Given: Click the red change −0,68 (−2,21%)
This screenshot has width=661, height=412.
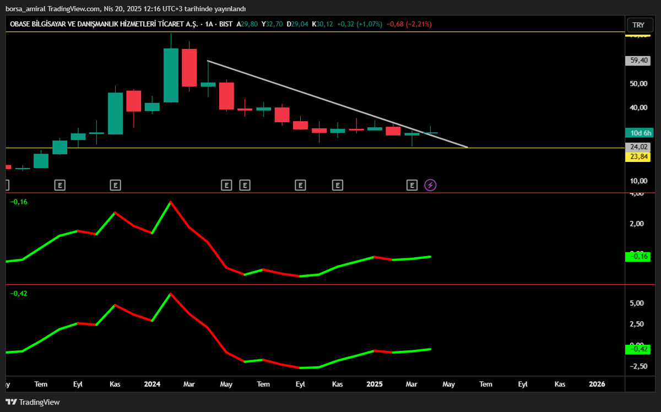Looking at the screenshot, I should (x=409, y=24).
